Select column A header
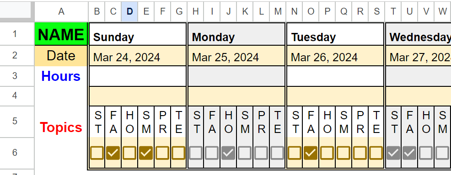 point(61,11)
